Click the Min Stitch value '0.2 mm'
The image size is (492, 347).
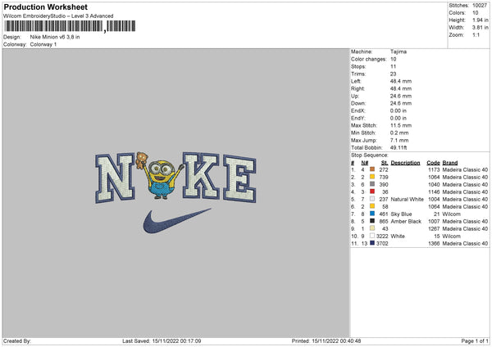(399, 133)
